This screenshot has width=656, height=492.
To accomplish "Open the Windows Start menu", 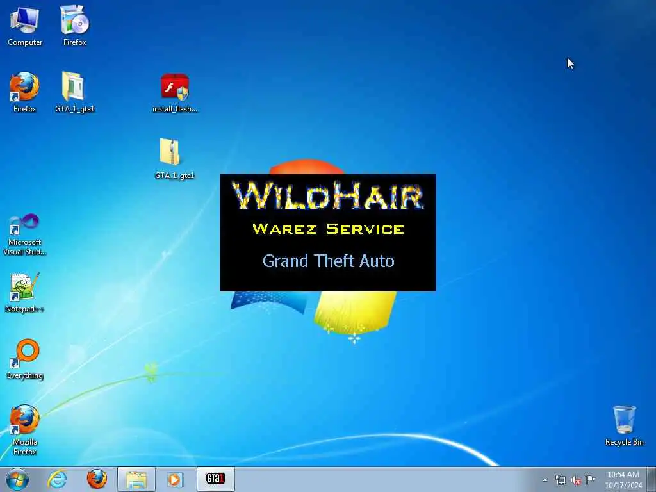I will click(x=17, y=479).
